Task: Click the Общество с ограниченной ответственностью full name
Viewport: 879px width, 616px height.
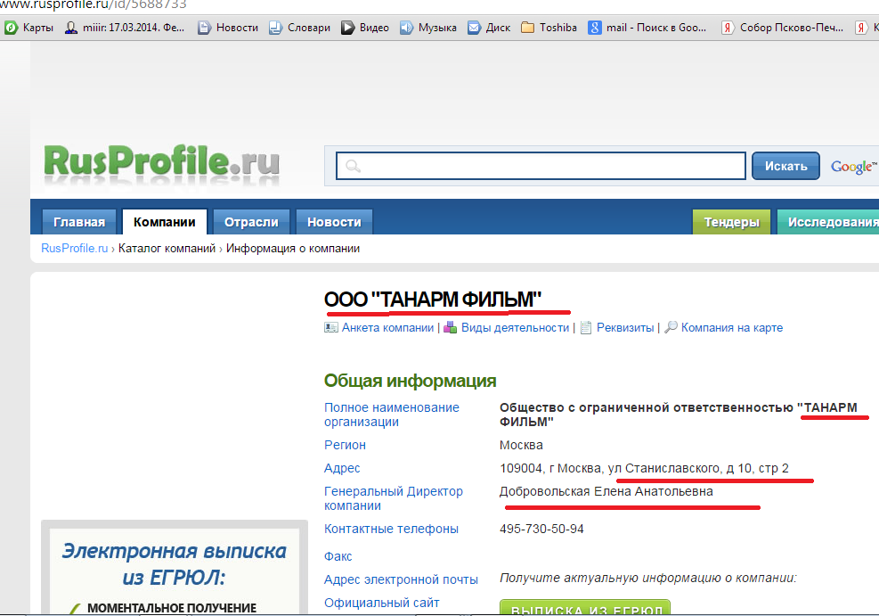Action: click(679, 415)
